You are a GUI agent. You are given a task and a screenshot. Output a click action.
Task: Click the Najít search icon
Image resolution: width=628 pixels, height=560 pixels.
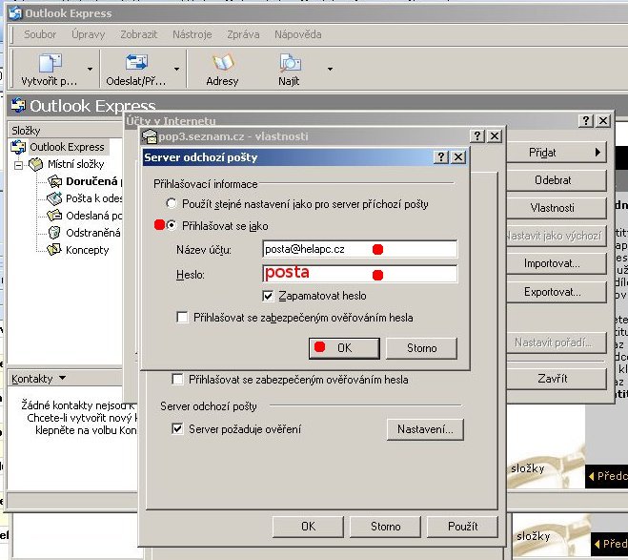click(x=289, y=64)
